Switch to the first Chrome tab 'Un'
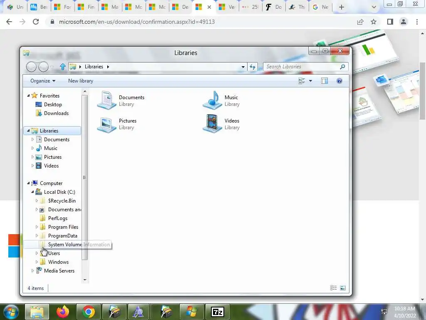 tap(15, 7)
